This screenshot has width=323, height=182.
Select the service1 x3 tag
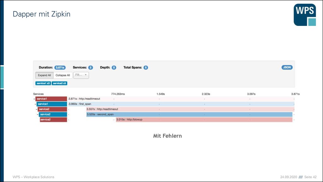pos(43,83)
